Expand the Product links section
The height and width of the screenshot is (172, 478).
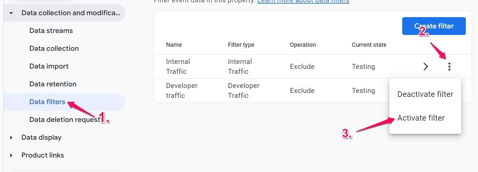[x=11, y=155]
